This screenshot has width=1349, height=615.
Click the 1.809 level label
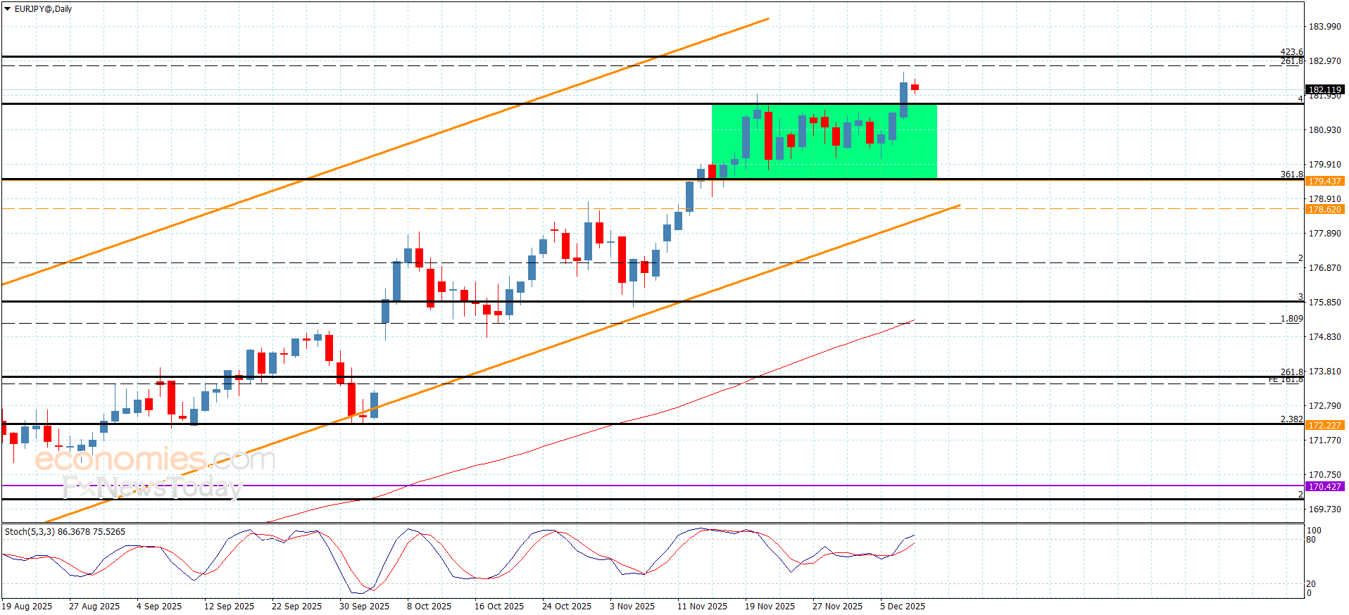click(1291, 319)
